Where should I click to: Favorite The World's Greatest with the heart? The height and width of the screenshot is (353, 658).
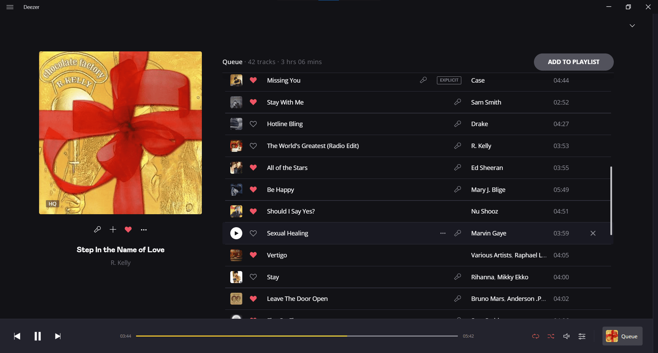[x=253, y=146]
